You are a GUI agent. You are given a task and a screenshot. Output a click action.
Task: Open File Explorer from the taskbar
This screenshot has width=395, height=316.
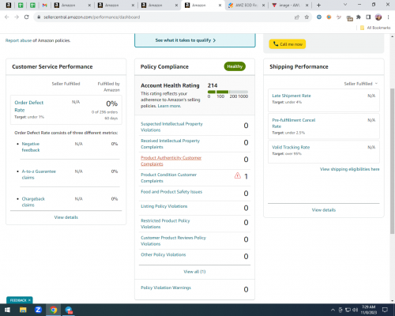pos(23,310)
